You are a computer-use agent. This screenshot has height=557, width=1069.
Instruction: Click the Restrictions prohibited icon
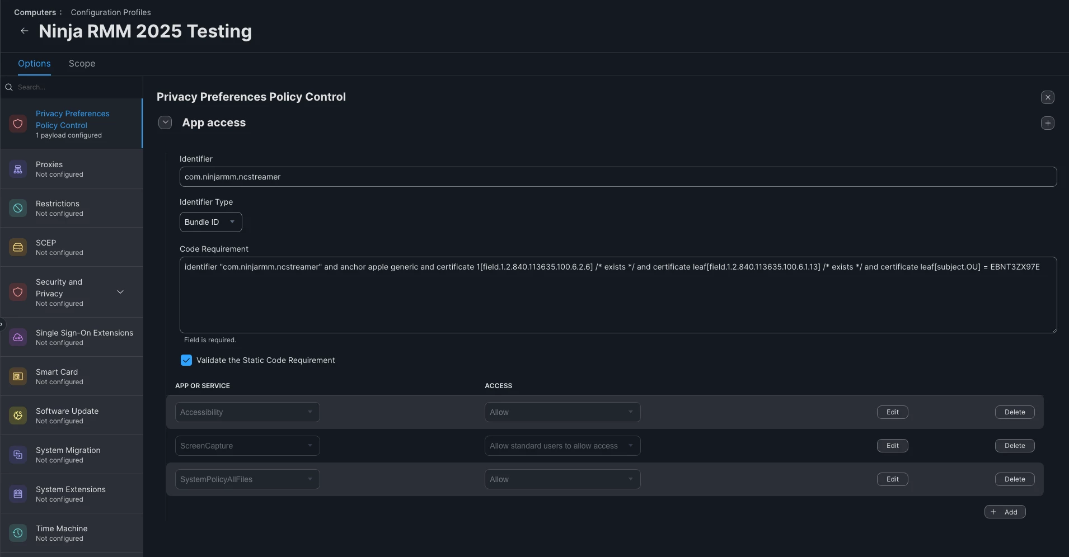click(x=18, y=208)
